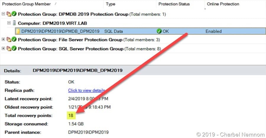Click the DPMDB 2019 Protection Group status icon
The width and height of the screenshot is (266, 138).
point(14,14)
